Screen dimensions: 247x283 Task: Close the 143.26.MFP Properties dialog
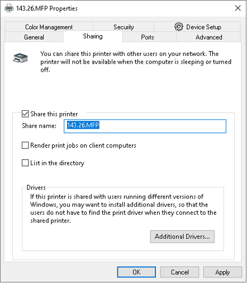tap(238, 8)
